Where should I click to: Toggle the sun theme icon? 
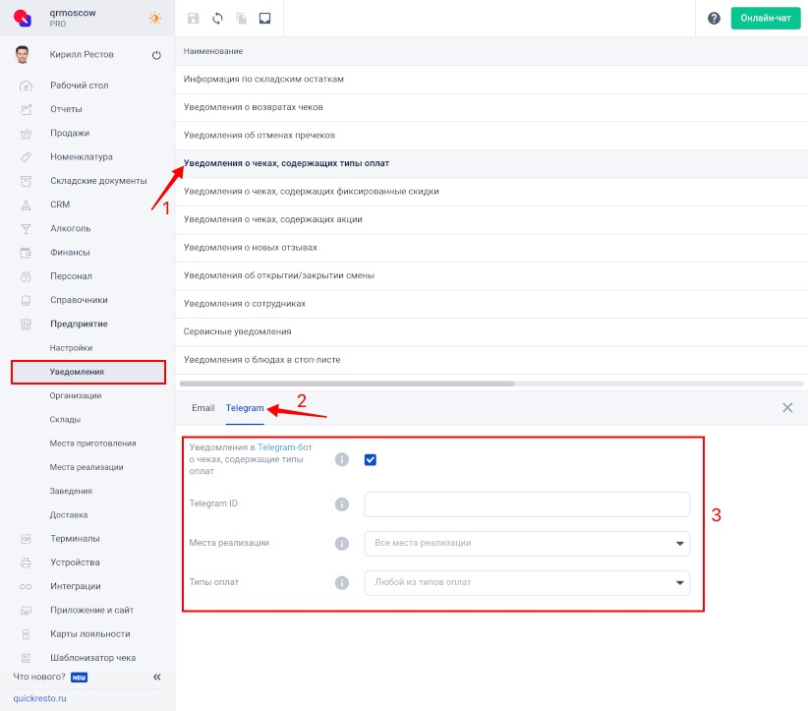click(154, 18)
